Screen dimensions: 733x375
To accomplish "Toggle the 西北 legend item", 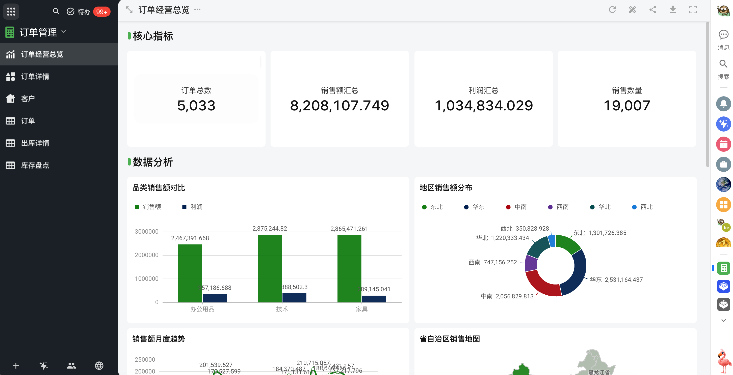I will (642, 207).
